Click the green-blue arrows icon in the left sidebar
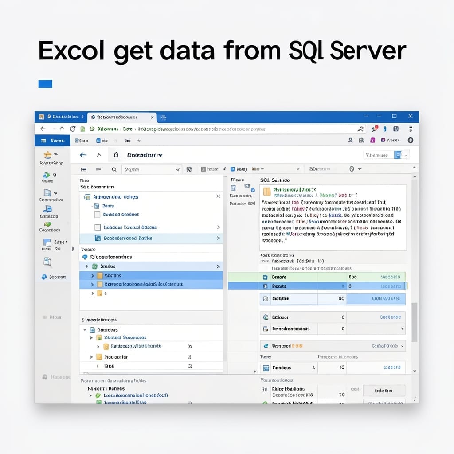The width and height of the screenshot is (454, 454). click(x=46, y=175)
